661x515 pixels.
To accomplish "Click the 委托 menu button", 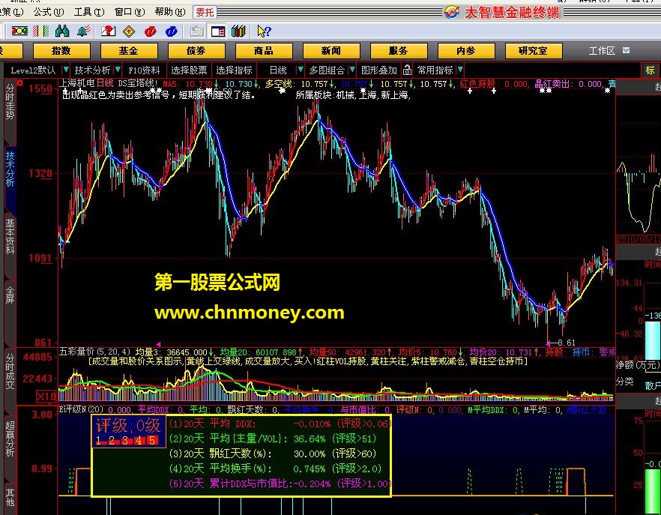I will [205, 12].
